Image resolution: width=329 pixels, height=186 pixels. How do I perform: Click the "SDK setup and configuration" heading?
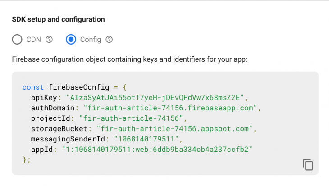coord(58,19)
